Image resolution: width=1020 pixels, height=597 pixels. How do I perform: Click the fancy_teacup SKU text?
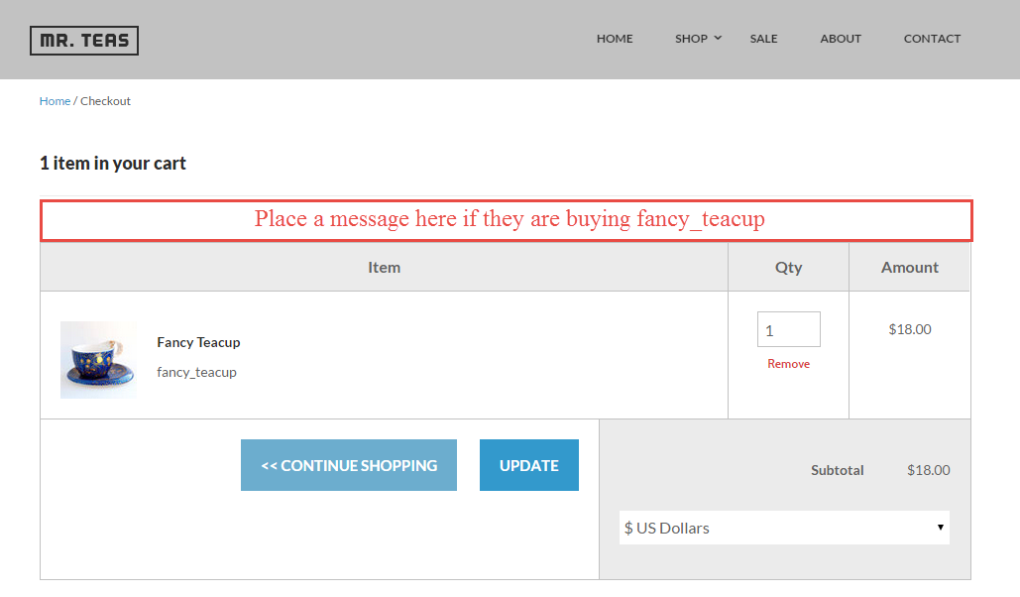(x=196, y=373)
